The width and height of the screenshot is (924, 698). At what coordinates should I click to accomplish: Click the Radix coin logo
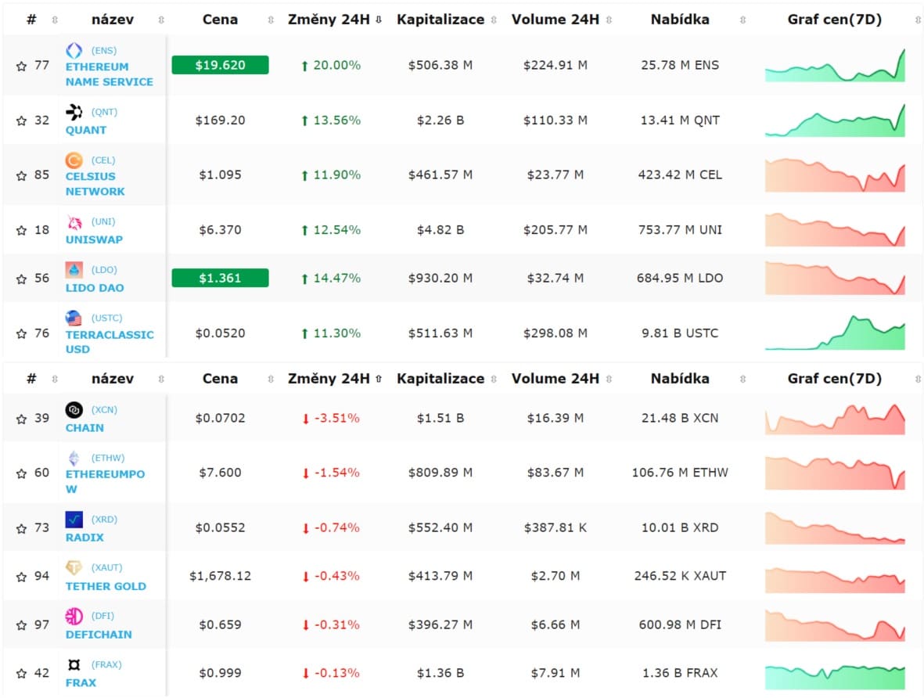click(x=74, y=520)
